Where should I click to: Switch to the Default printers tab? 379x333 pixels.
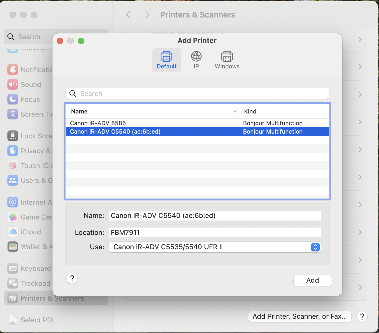(166, 60)
